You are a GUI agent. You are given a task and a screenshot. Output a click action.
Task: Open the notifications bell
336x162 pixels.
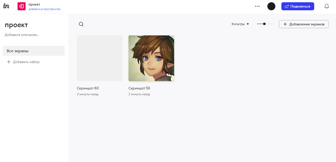(x=327, y=6)
